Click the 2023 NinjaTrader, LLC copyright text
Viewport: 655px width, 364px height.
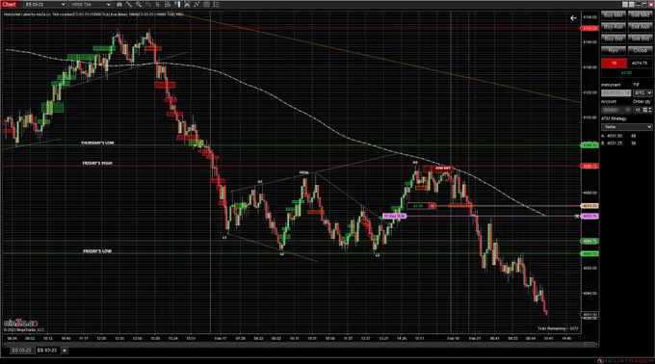(24, 329)
